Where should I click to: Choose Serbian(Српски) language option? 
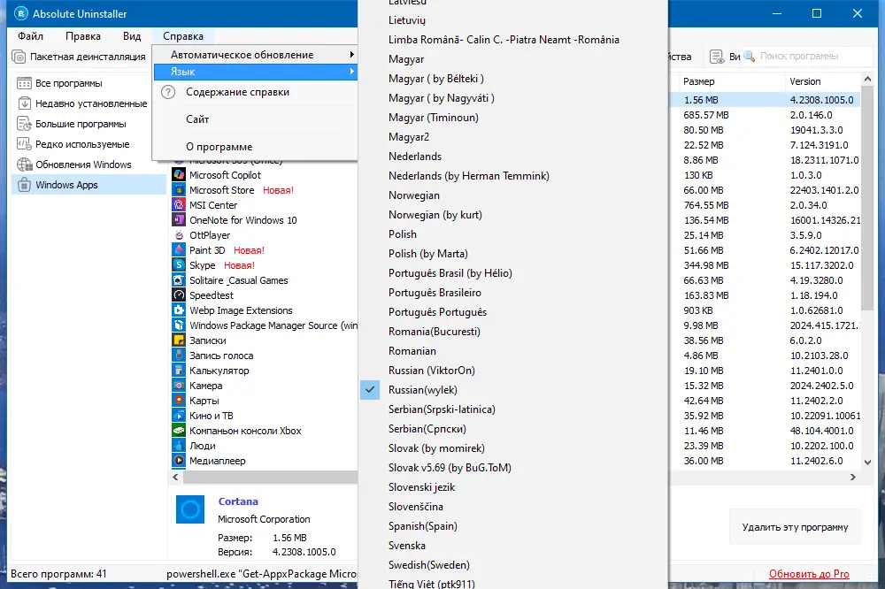pos(427,429)
